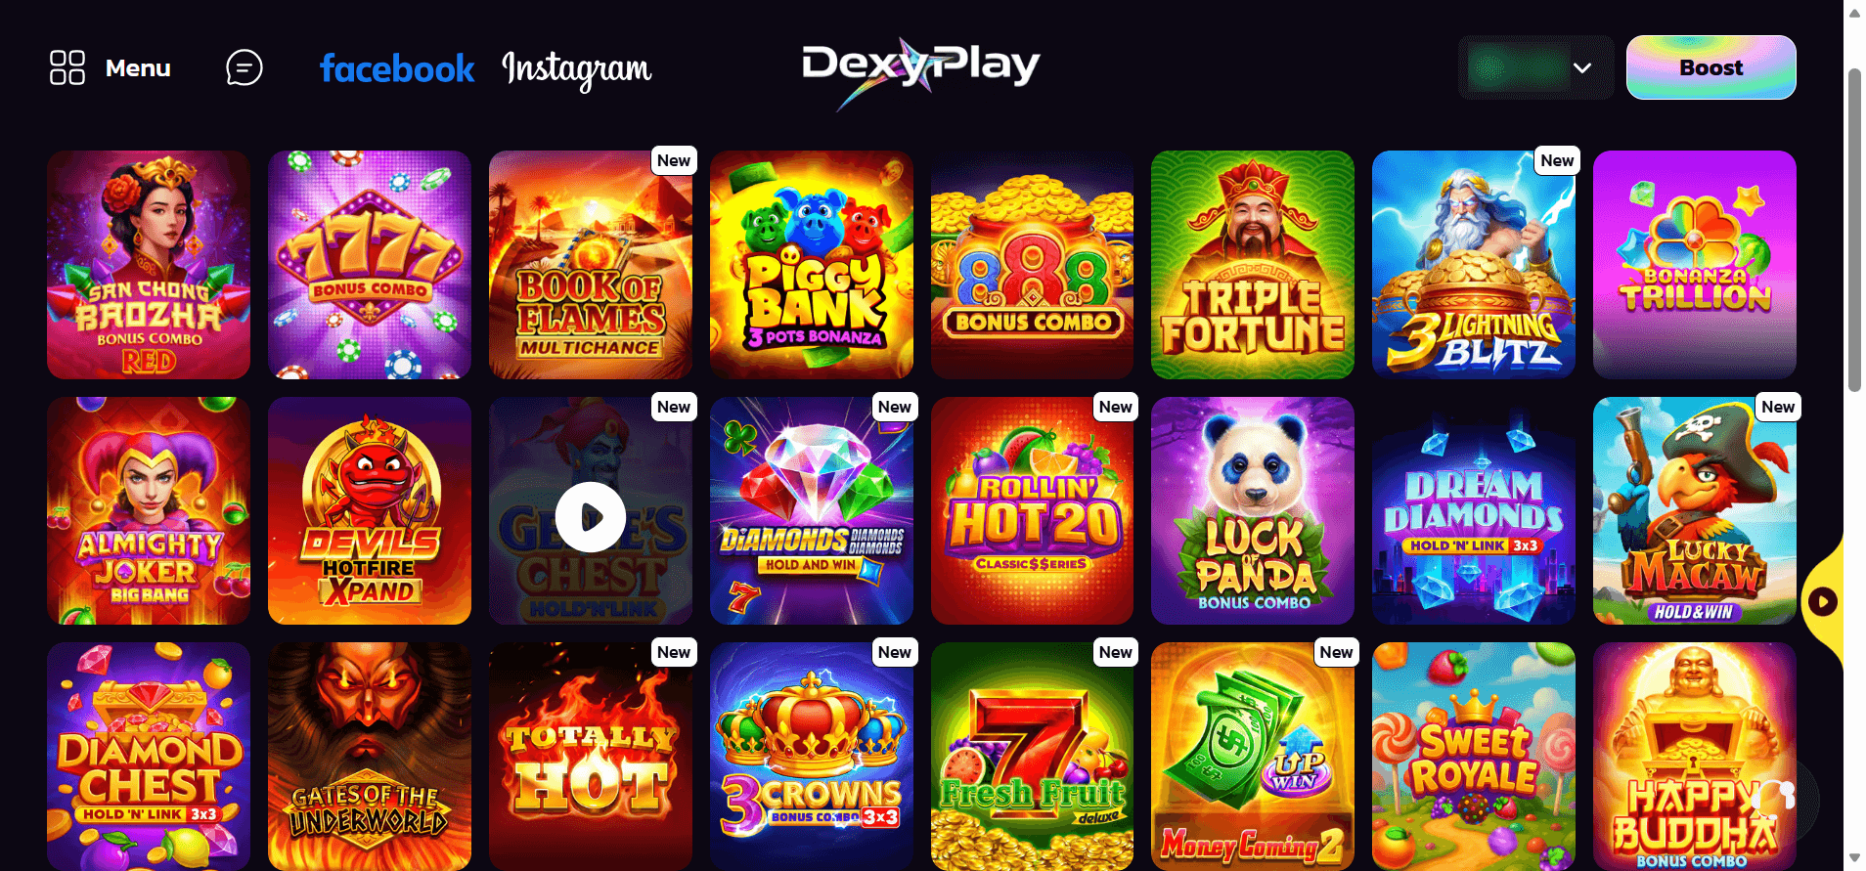Image resolution: width=1866 pixels, height=871 pixels.
Task: Open the Menu grid icon
Action: pos(67,67)
